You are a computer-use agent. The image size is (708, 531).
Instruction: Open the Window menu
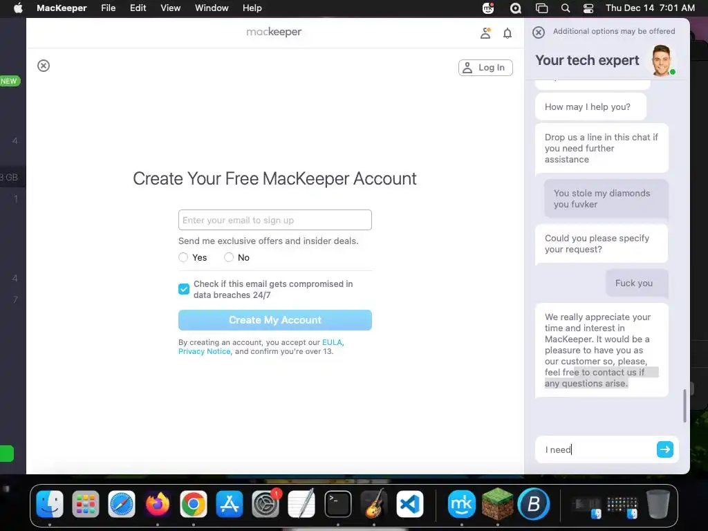pyautogui.click(x=212, y=8)
